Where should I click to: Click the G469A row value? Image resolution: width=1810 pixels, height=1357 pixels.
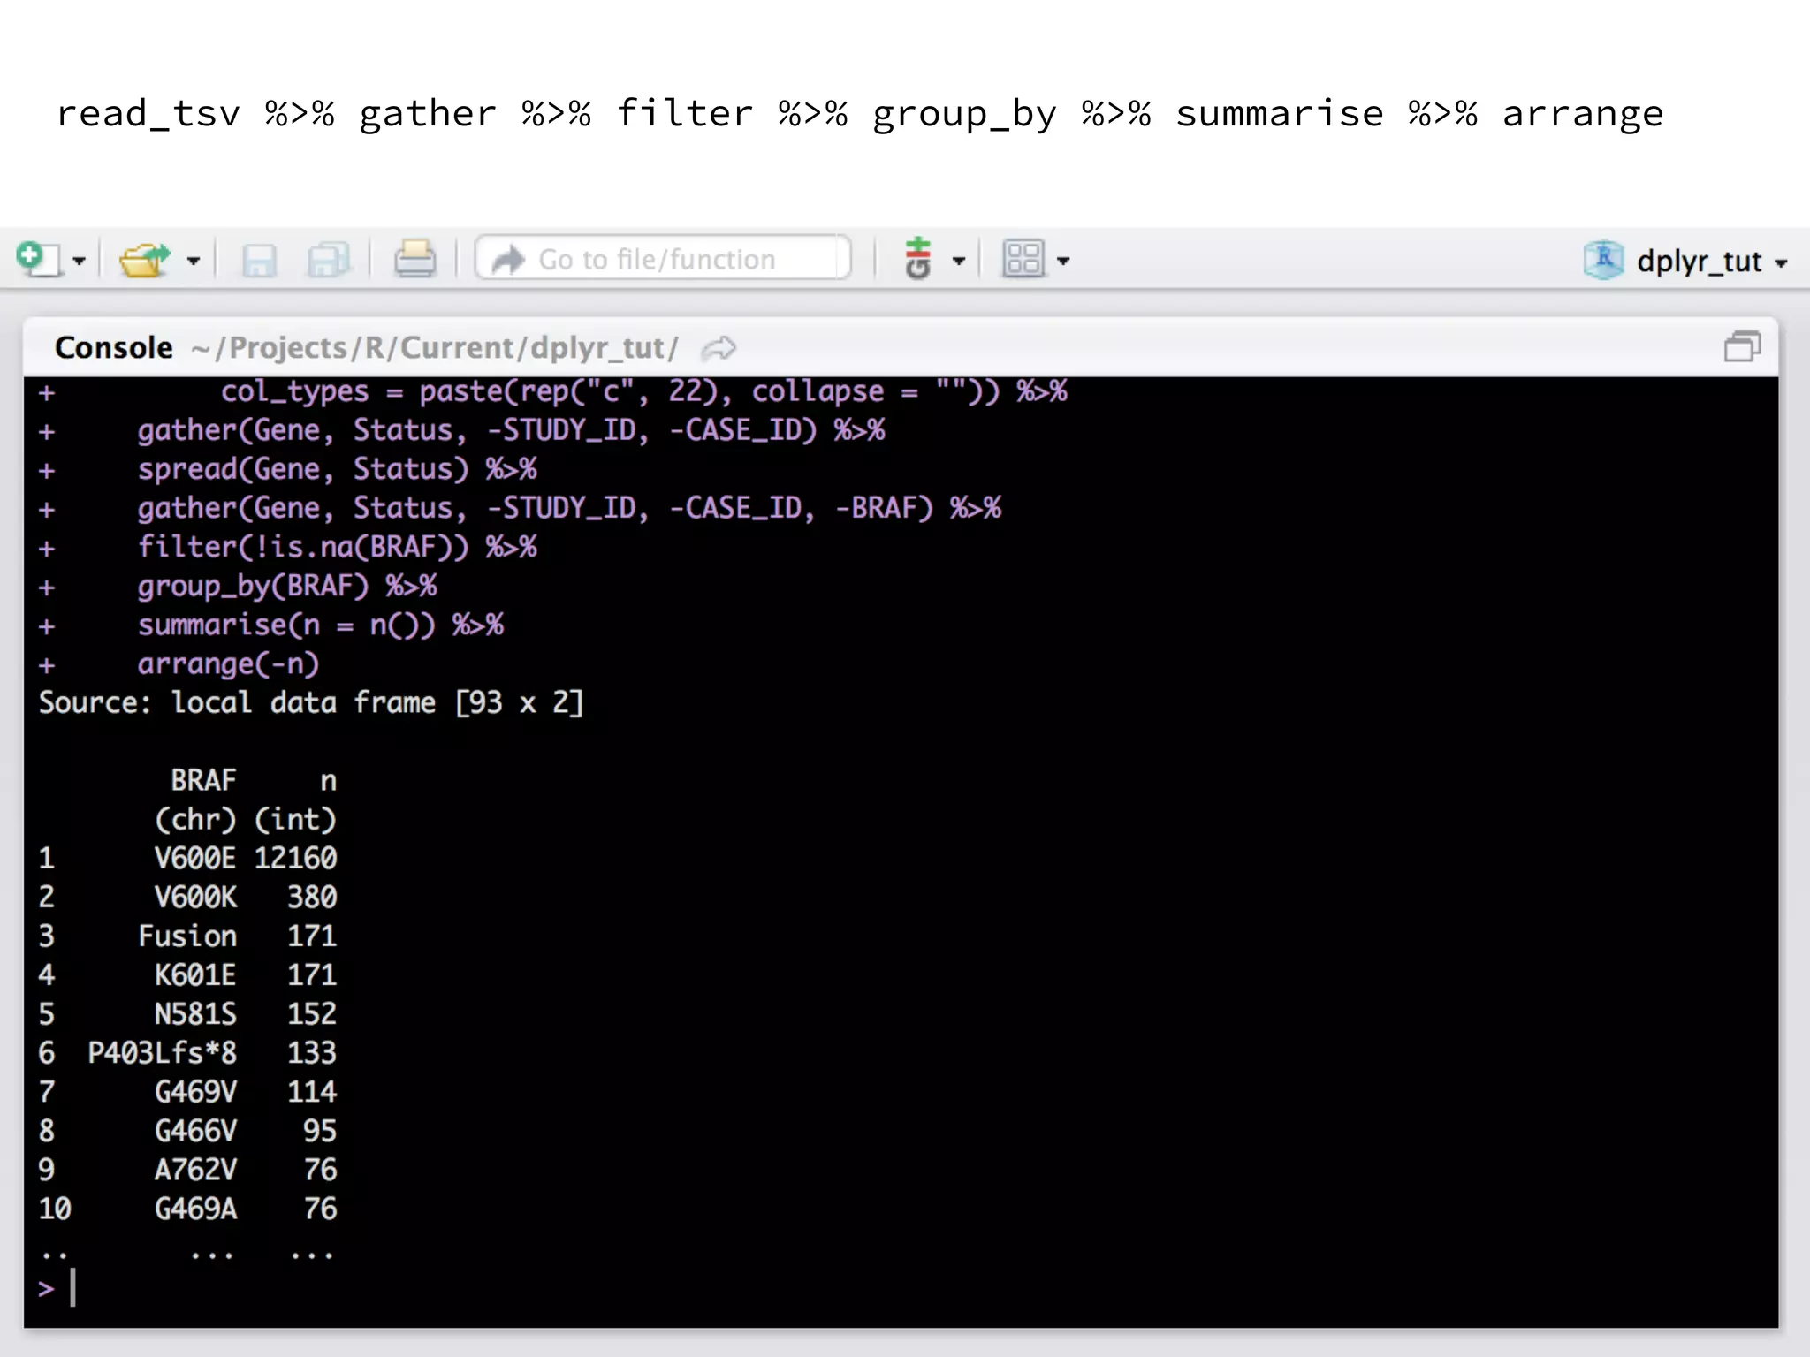tap(195, 1209)
